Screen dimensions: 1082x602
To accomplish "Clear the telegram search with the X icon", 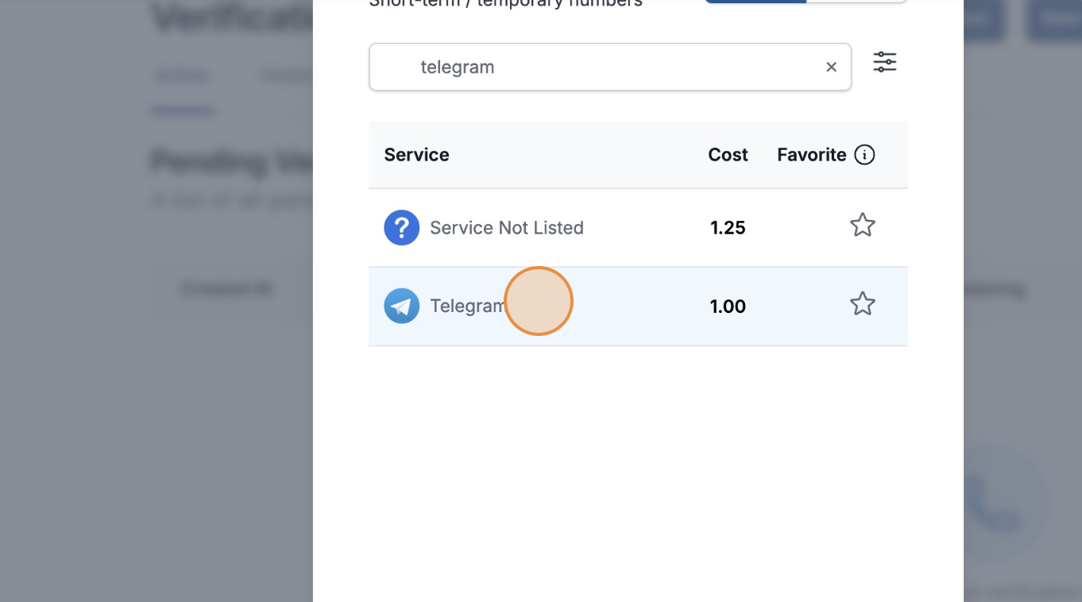I will pos(831,68).
